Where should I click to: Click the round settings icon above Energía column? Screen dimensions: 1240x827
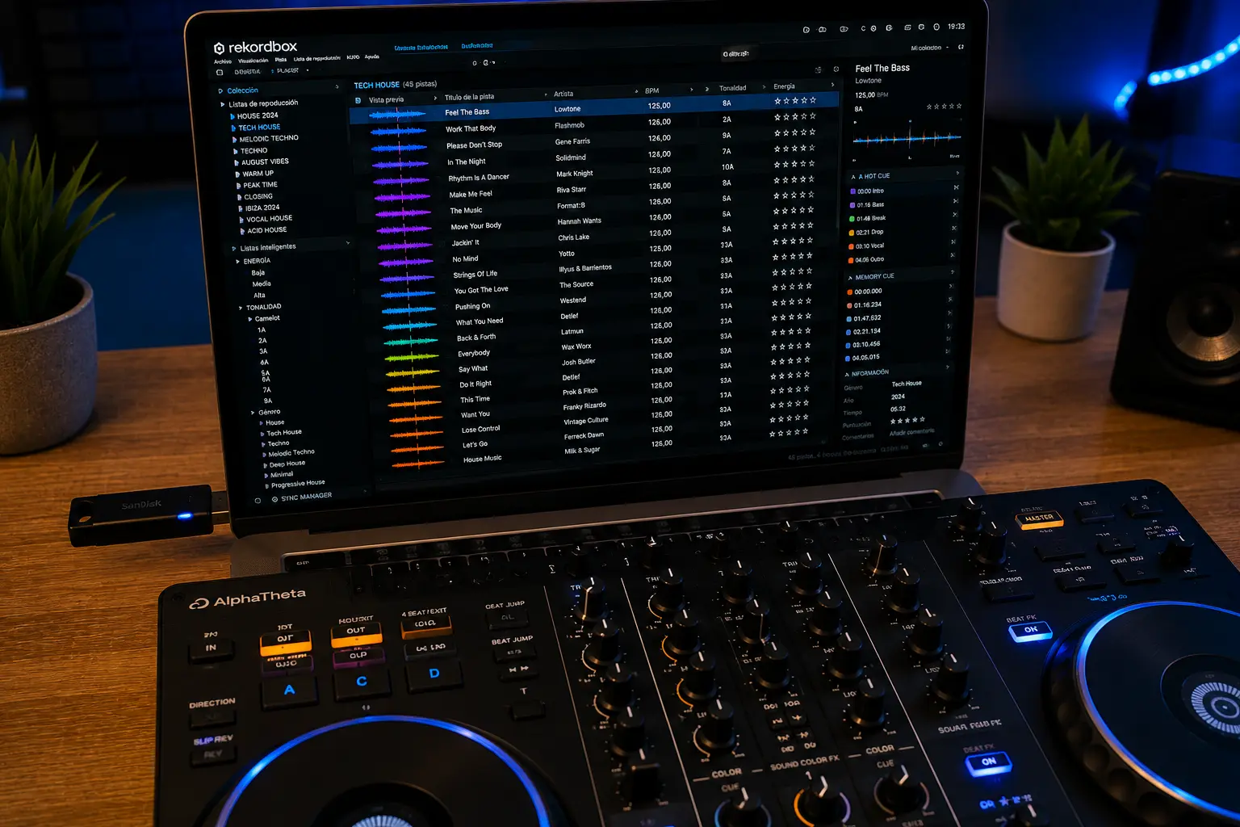pyautogui.click(x=836, y=69)
